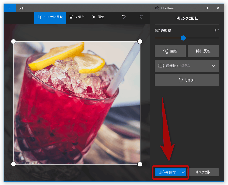This screenshot has height=185, width=228.
Task: Click the bottom-left crop handle
Action: pyautogui.click(x=13, y=164)
